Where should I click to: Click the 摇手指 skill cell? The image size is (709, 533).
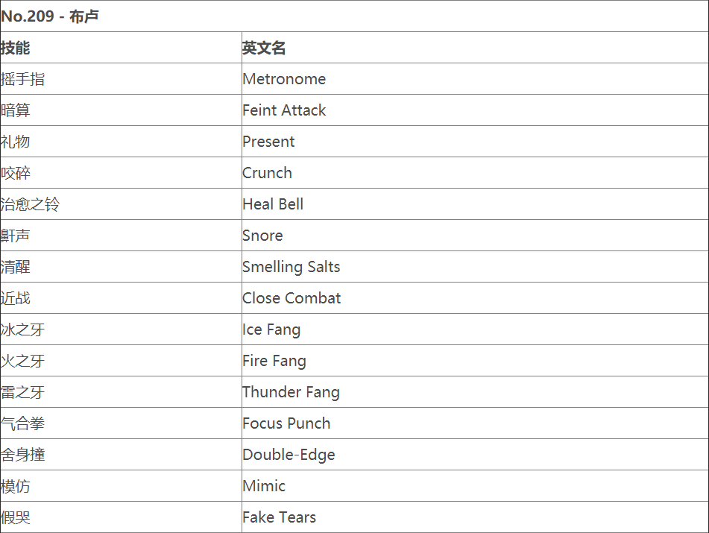tap(23, 79)
